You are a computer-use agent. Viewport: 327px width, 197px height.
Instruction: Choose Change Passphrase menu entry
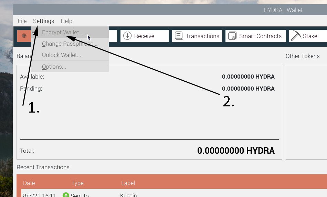(70, 44)
